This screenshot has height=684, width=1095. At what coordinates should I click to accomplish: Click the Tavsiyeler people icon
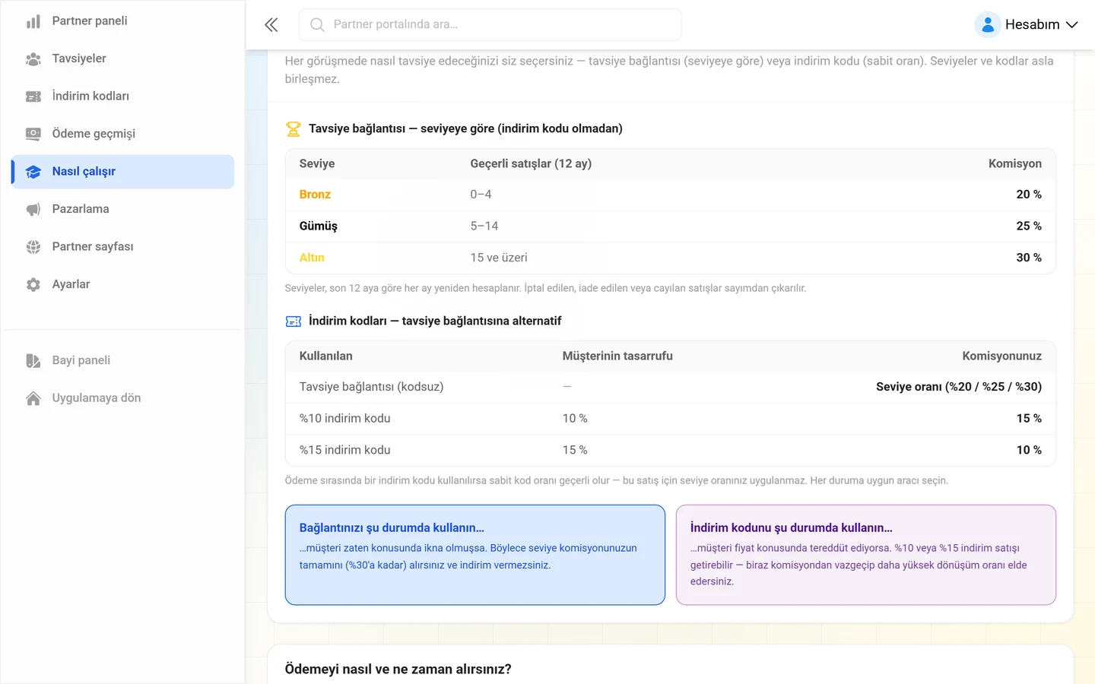33,59
